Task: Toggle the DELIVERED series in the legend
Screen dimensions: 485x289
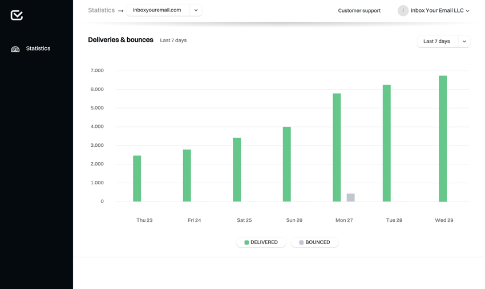Action: 261,242
